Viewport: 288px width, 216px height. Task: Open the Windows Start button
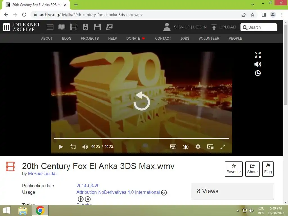[7, 210]
